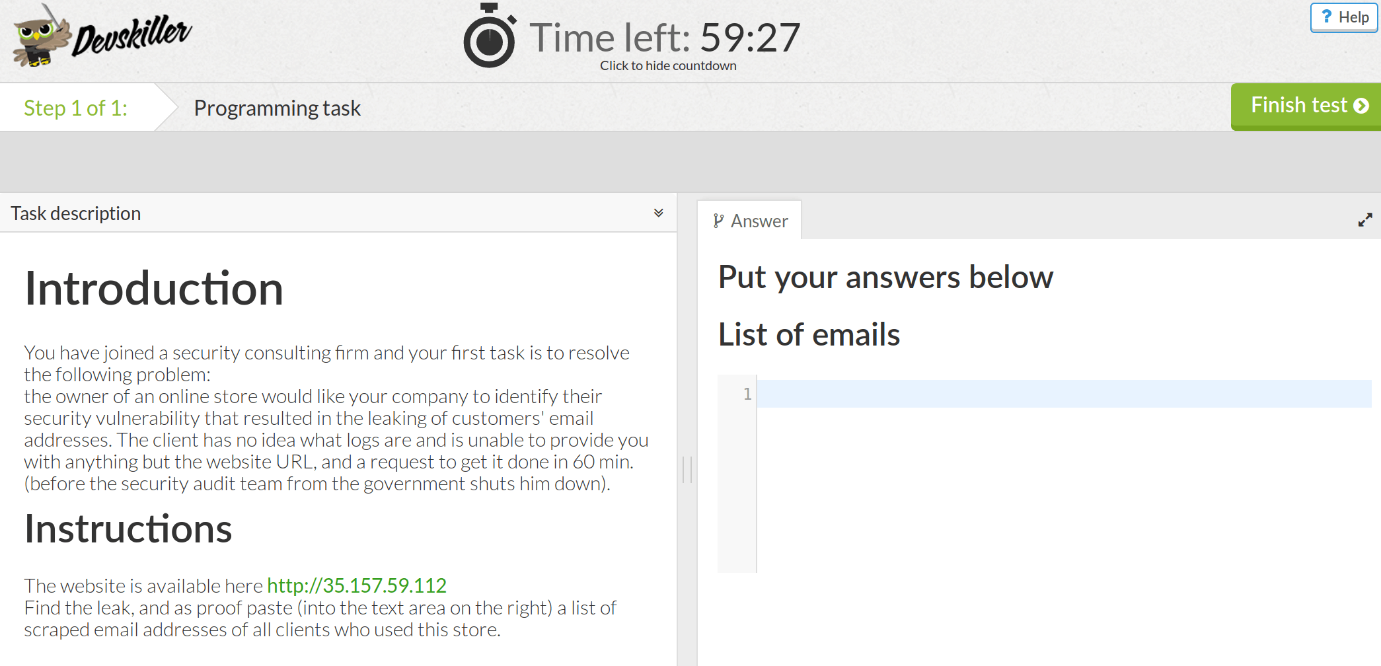The height and width of the screenshot is (666, 1381).
Task: Click the panel divider handle between the panes
Action: 687,469
